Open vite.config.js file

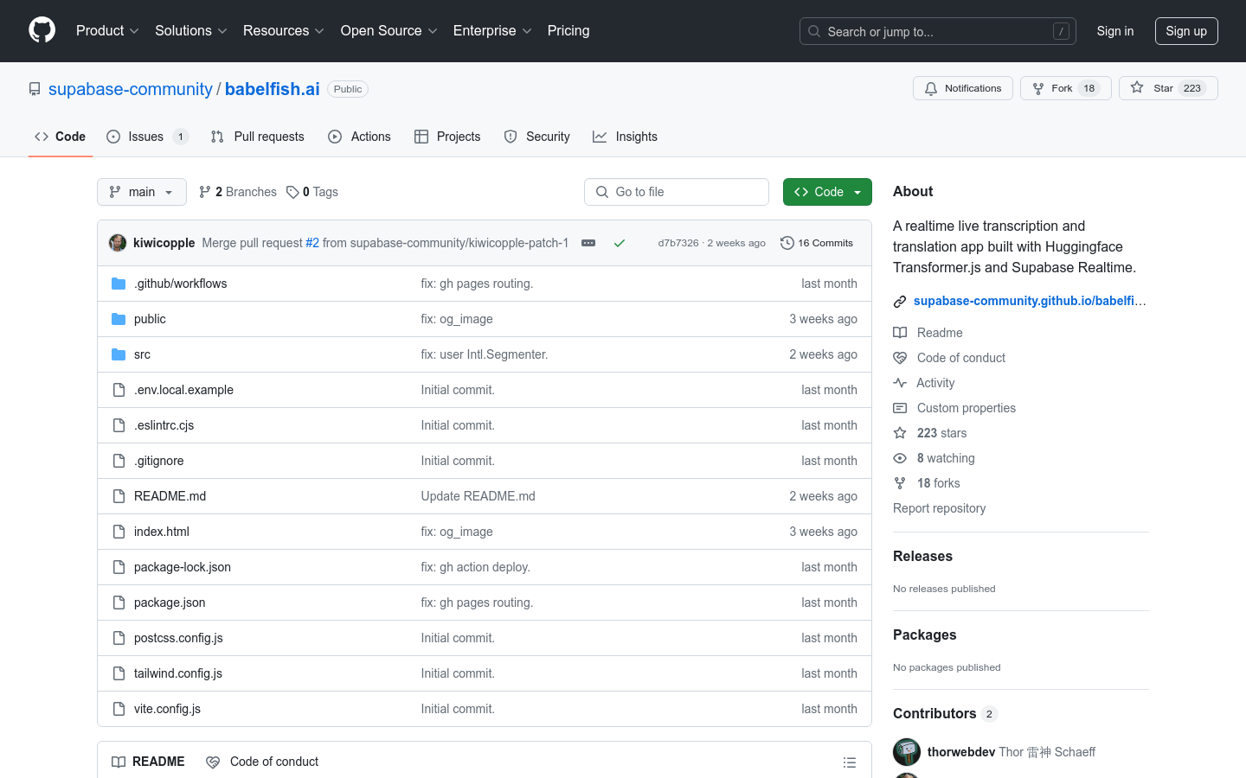point(167,709)
